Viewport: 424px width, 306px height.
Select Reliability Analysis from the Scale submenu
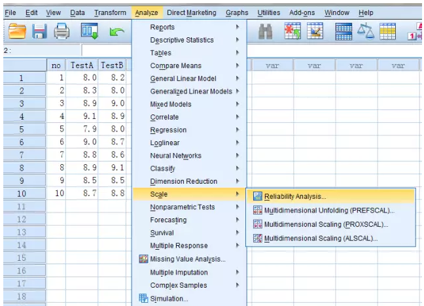[x=294, y=196]
